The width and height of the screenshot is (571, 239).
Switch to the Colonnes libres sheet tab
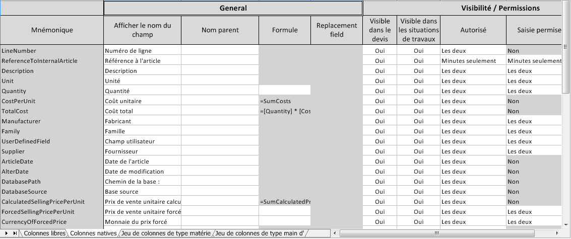pyautogui.click(x=44, y=233)
